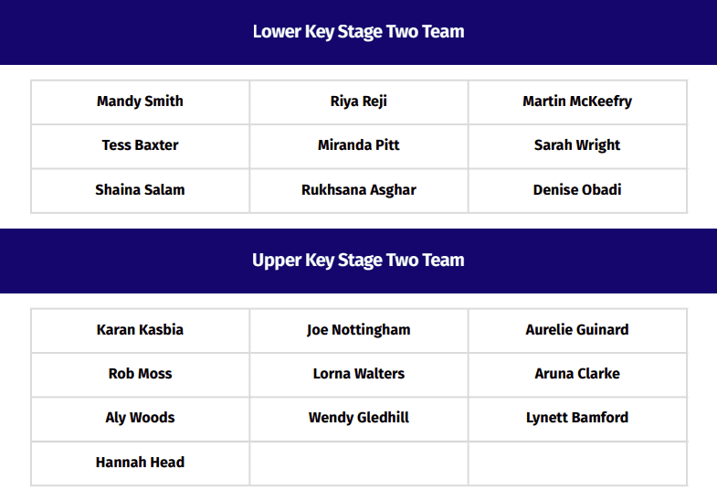Select the Rob Moss cell
Screen dimensions: 717x501
tap(140, 374)
